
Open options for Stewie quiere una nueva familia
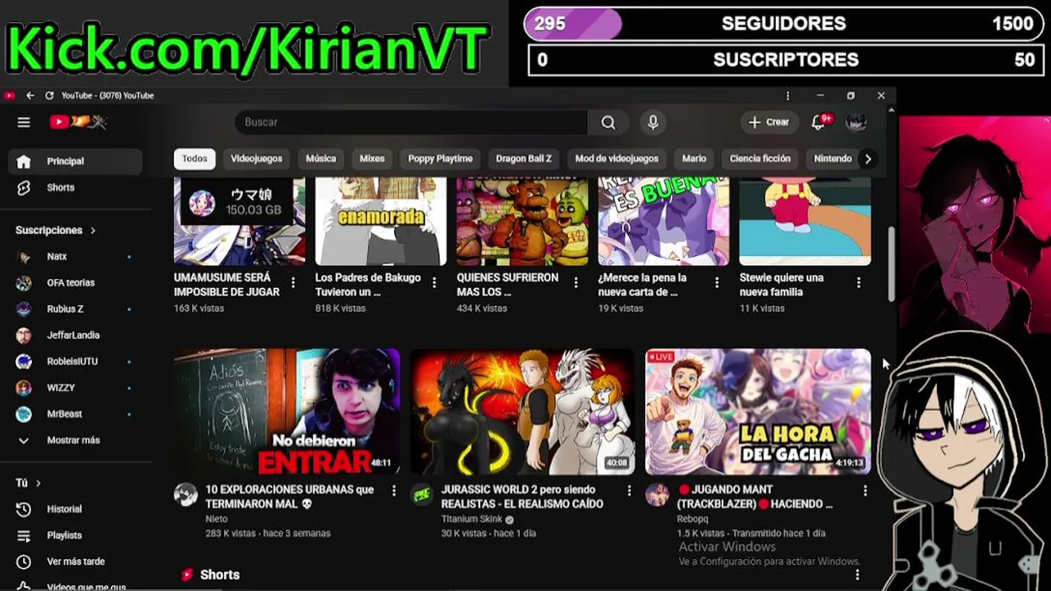[x=858, y=282]
